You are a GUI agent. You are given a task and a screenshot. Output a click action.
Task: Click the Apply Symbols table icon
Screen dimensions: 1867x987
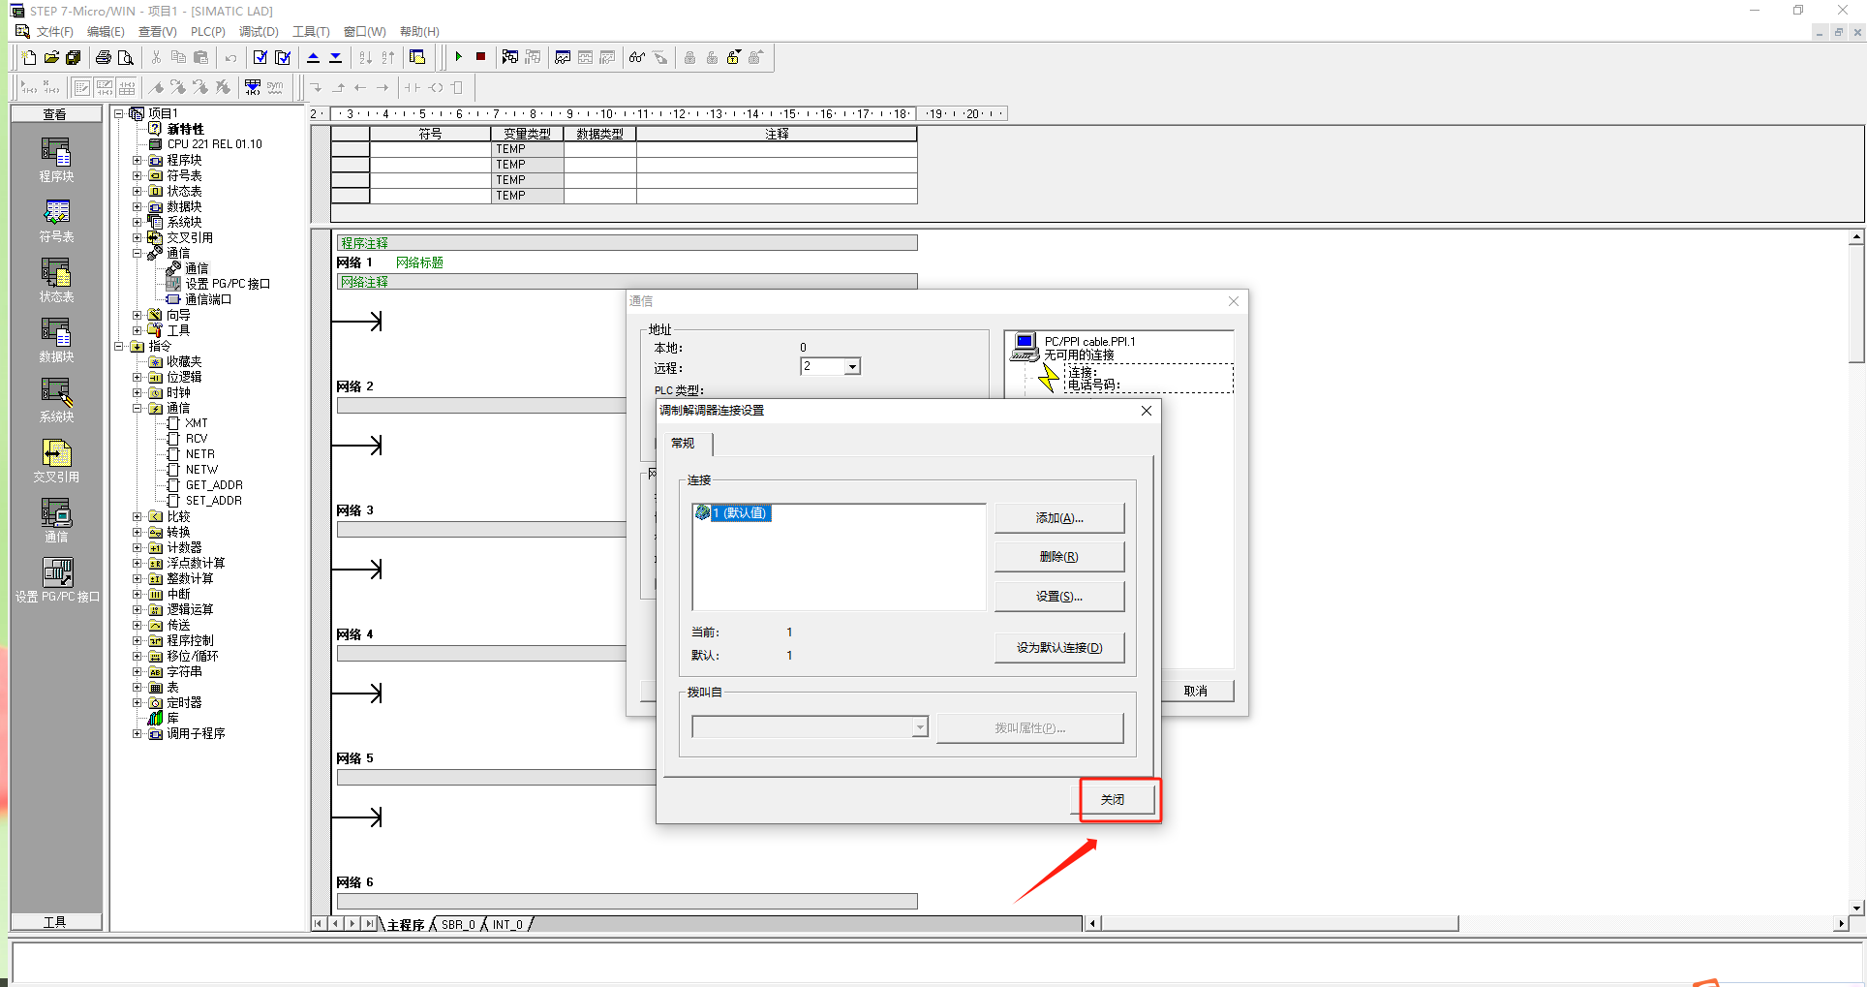click(x=253, y=87)
